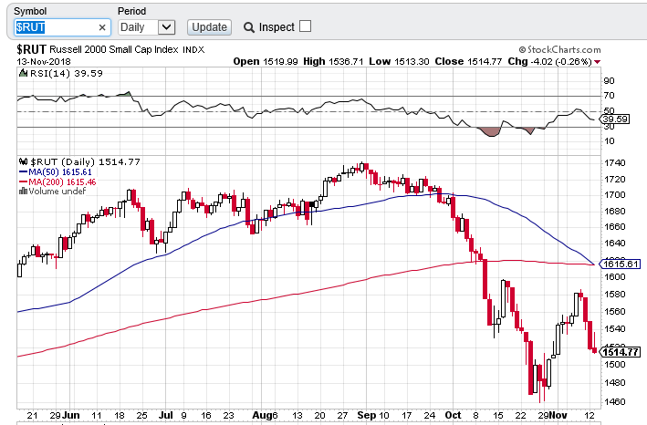Open the Period dropdown arrow

pos(166,27)
